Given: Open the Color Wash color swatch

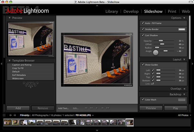Looking at the screenshot, I should coord(182,100).
